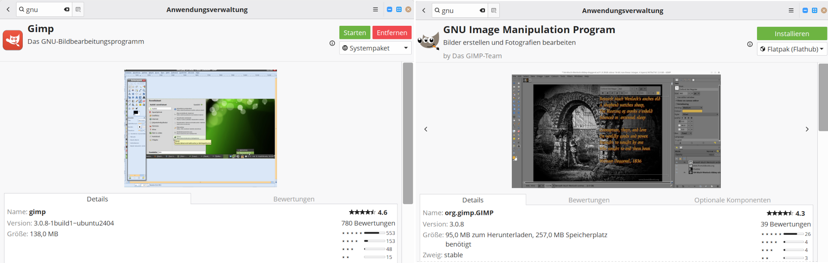828x263 pixels.
Task: Click package name 'org.gimp.GIMP'
Action: (x=469, y=213)
